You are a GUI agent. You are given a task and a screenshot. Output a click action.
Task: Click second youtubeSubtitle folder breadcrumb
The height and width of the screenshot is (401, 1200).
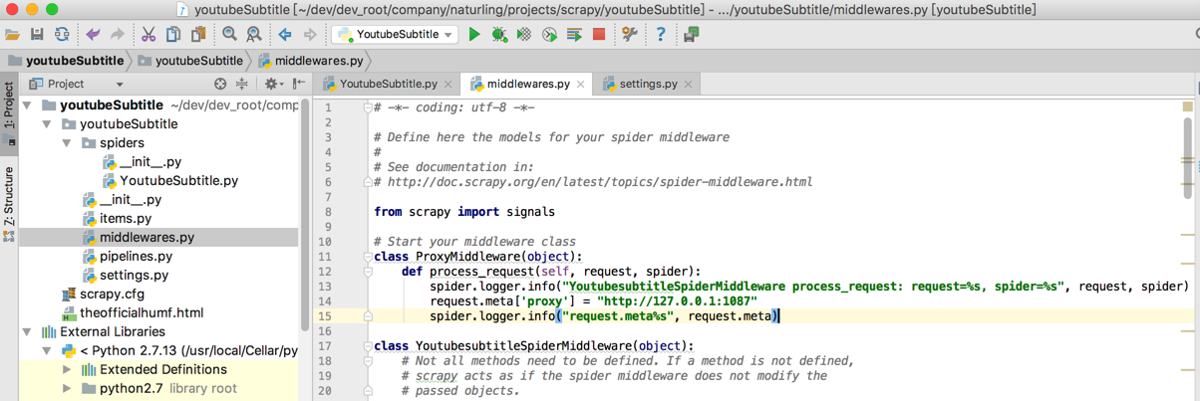189,61
